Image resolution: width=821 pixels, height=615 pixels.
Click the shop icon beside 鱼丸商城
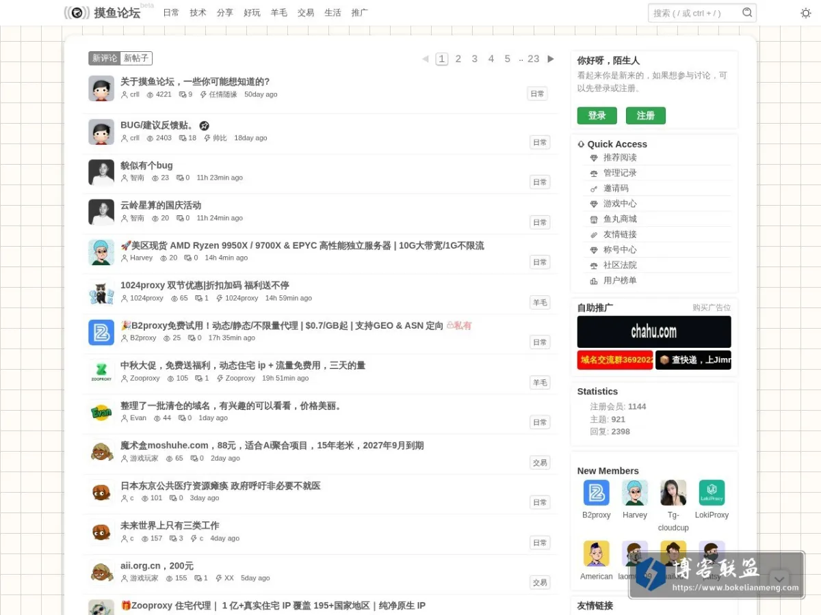click(x=594, y=219)
